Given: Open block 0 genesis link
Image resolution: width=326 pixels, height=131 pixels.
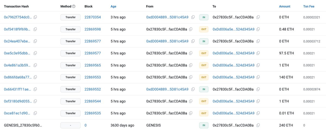Looking at the screenshot, I should 86,125.
